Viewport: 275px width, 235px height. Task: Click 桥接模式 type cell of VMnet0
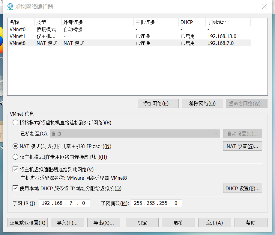pyautogui.click(x=46, y=29)
